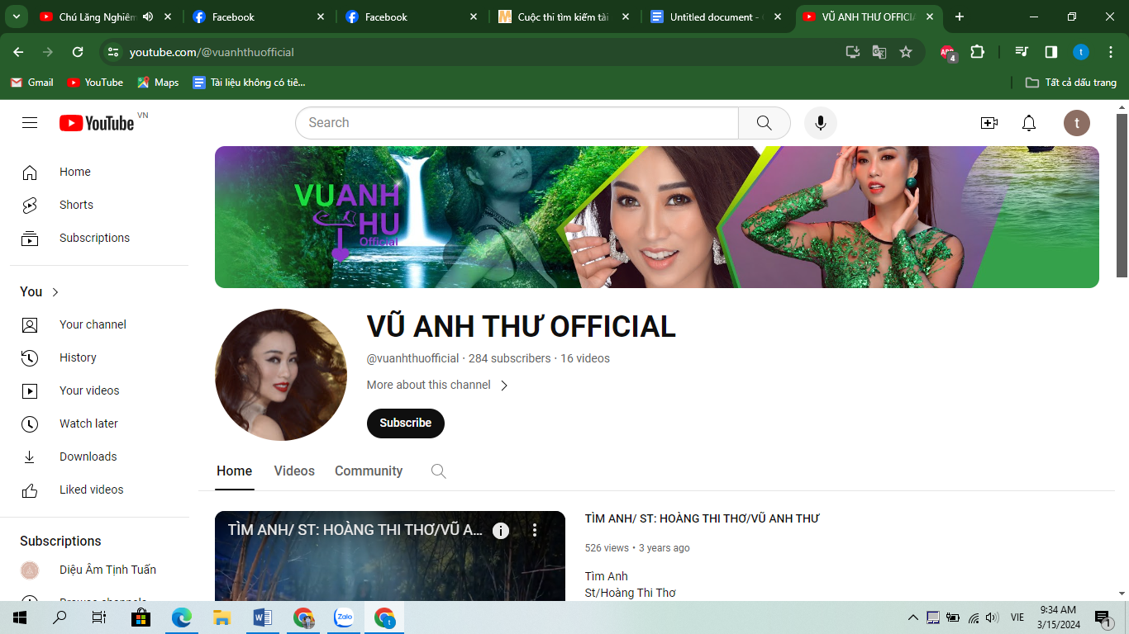
Task: Open the tab search dropdown arrow
Action: click(x=16, y=17)
